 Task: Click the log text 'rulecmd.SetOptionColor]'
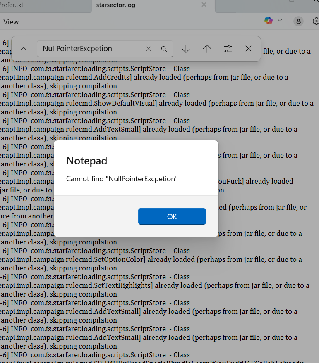point(106,259)
